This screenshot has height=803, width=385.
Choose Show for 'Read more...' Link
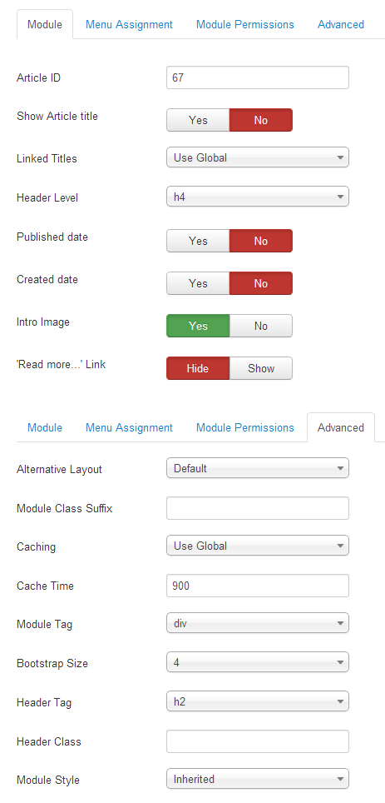[261, 368]
